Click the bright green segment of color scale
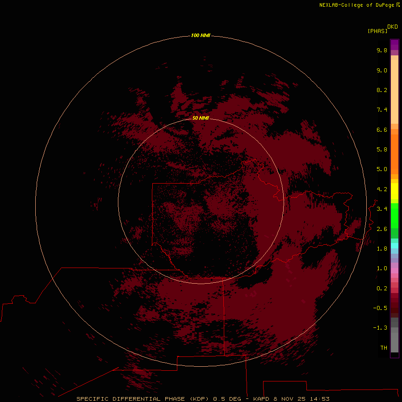The width and height of the screenshot is (402, 402). [x=394, y=216]
